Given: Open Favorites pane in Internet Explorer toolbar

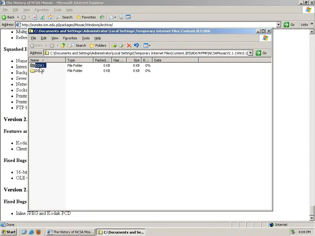Looking at the screenshot, I should coord(86,17).
